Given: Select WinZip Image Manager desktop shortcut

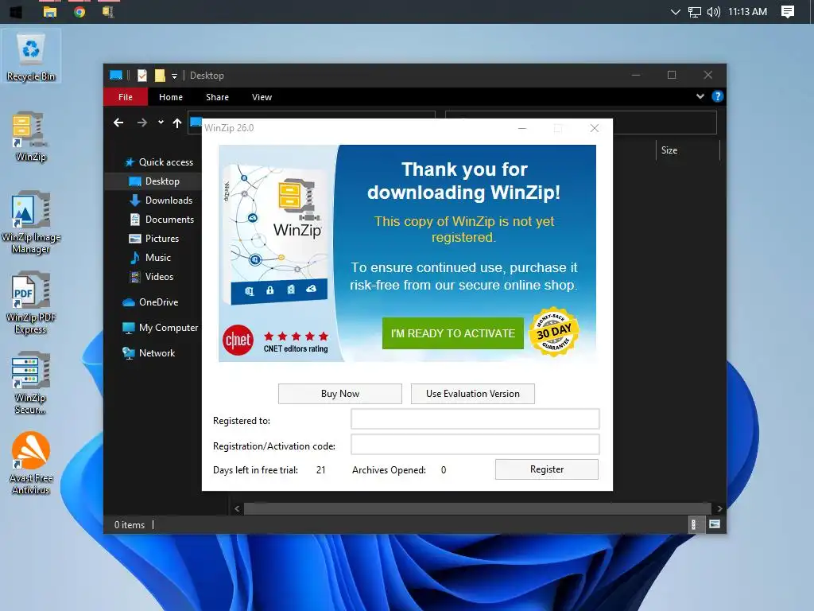Looking at the screenshot, I should click(x=31, y=223).
